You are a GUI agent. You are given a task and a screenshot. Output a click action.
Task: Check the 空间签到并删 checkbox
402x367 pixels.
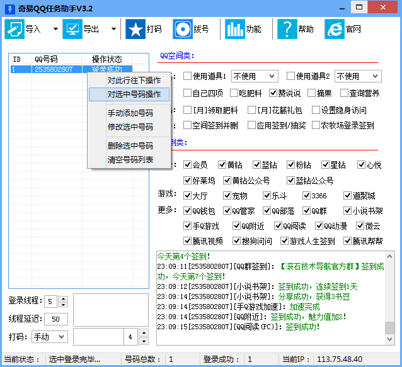click(187, 125)
